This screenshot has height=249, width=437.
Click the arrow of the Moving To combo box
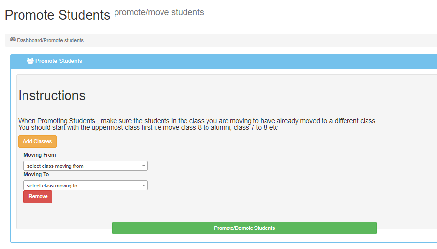point(144,186)
